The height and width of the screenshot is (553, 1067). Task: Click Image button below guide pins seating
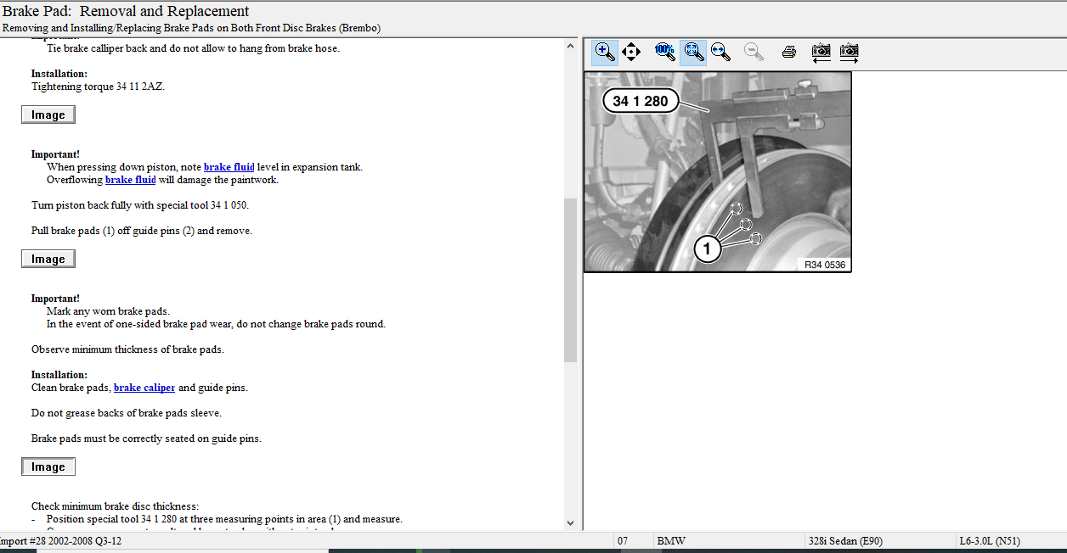pos(48,466)
